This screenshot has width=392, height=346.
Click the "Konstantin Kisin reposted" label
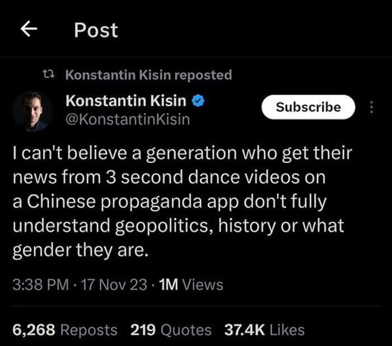coord(148,75)
